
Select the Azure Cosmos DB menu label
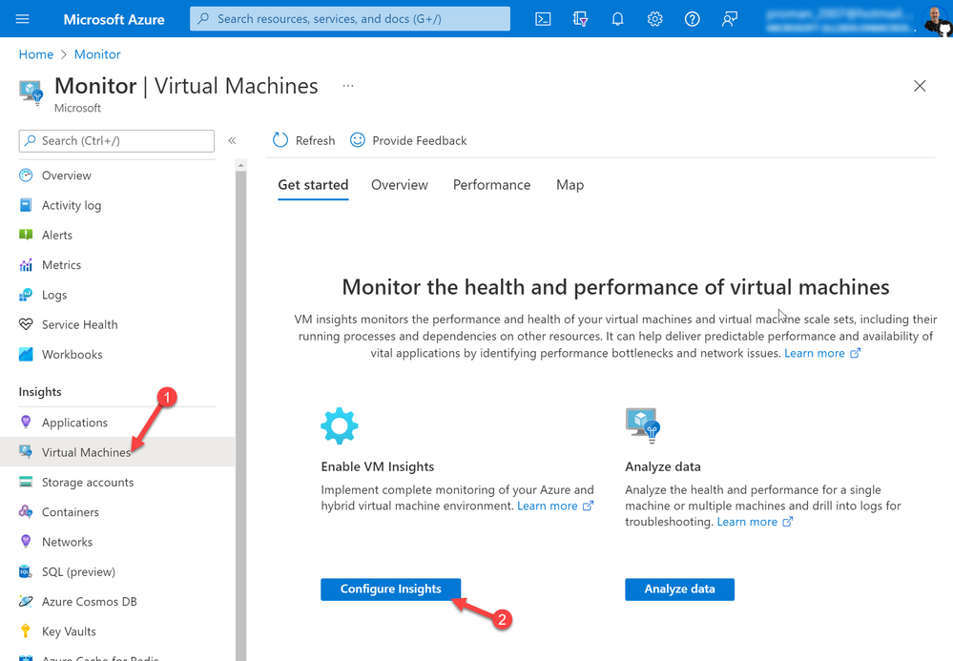(x=90, y=602)
